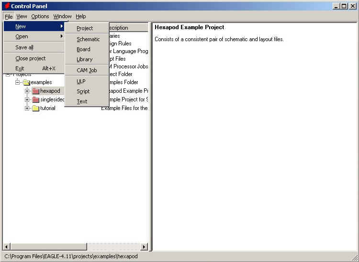Select New in the File menu

click(x=34, y=26)
